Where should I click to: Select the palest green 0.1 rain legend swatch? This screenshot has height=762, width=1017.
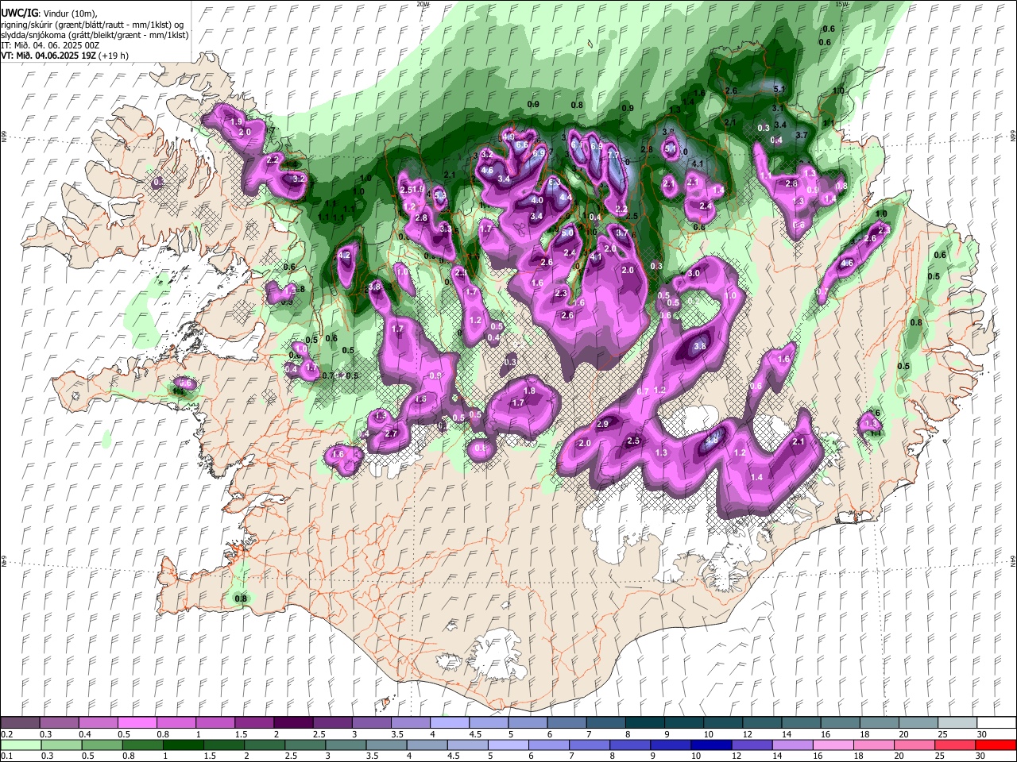pyautogui.click(x=20, y=745)
